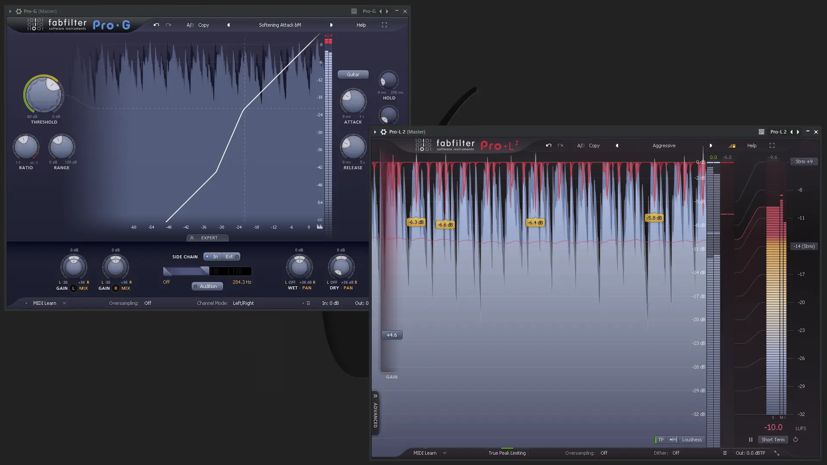Click the Guitar style button
This screenshot has height=465, width=827.
[353, 74]
